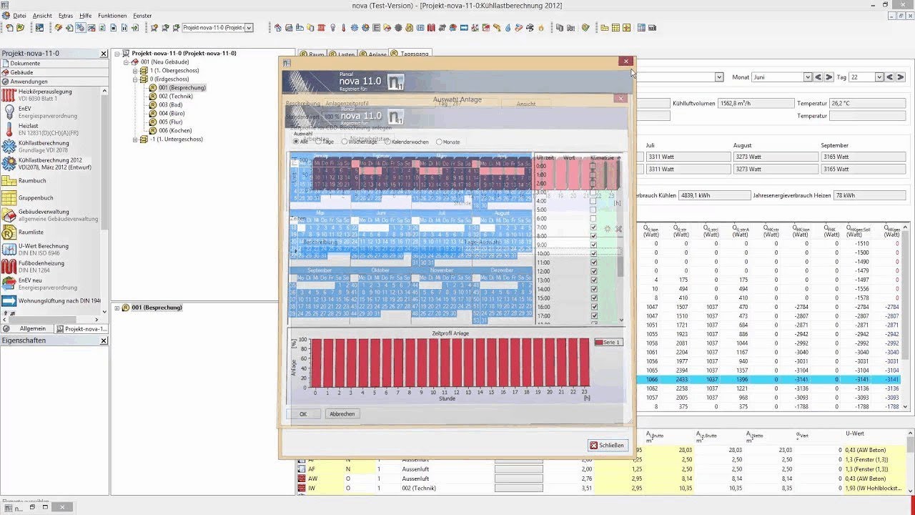
Task: Expand 001 (Besprechung) in lower panel
Action: tap(117, 308)
